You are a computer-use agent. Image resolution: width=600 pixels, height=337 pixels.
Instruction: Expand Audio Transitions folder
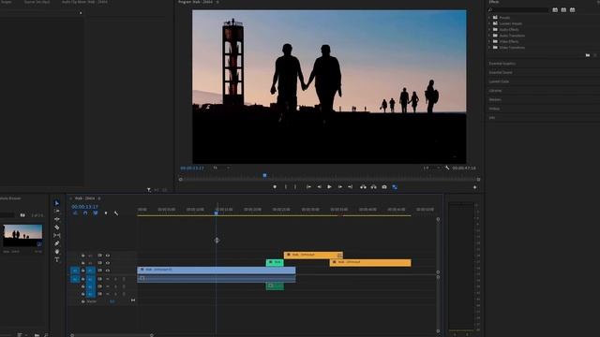489,36
